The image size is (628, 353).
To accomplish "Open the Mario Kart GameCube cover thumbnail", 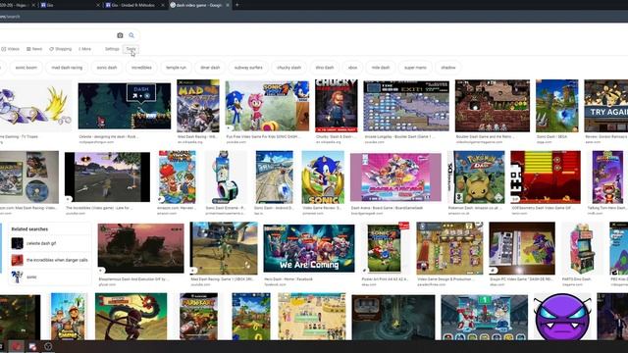I will [198, 317].
